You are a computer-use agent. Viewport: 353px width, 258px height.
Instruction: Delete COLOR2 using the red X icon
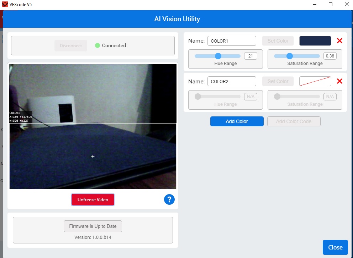[x=339, y=81]
